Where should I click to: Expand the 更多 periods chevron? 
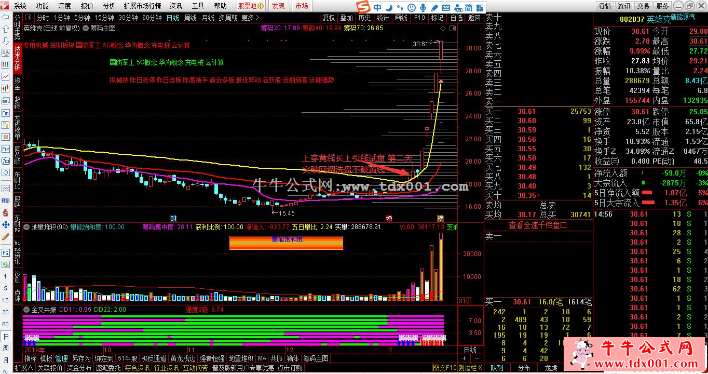[258, 18]
